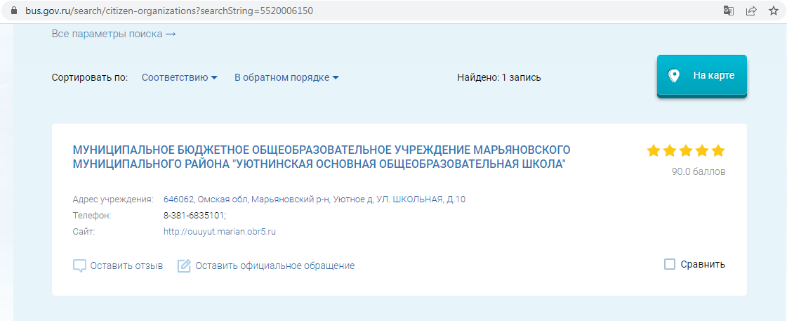Viewport: 787px width, 321px height.
Task: Click the Адрес учреждения label
Action: pos(113,199)
